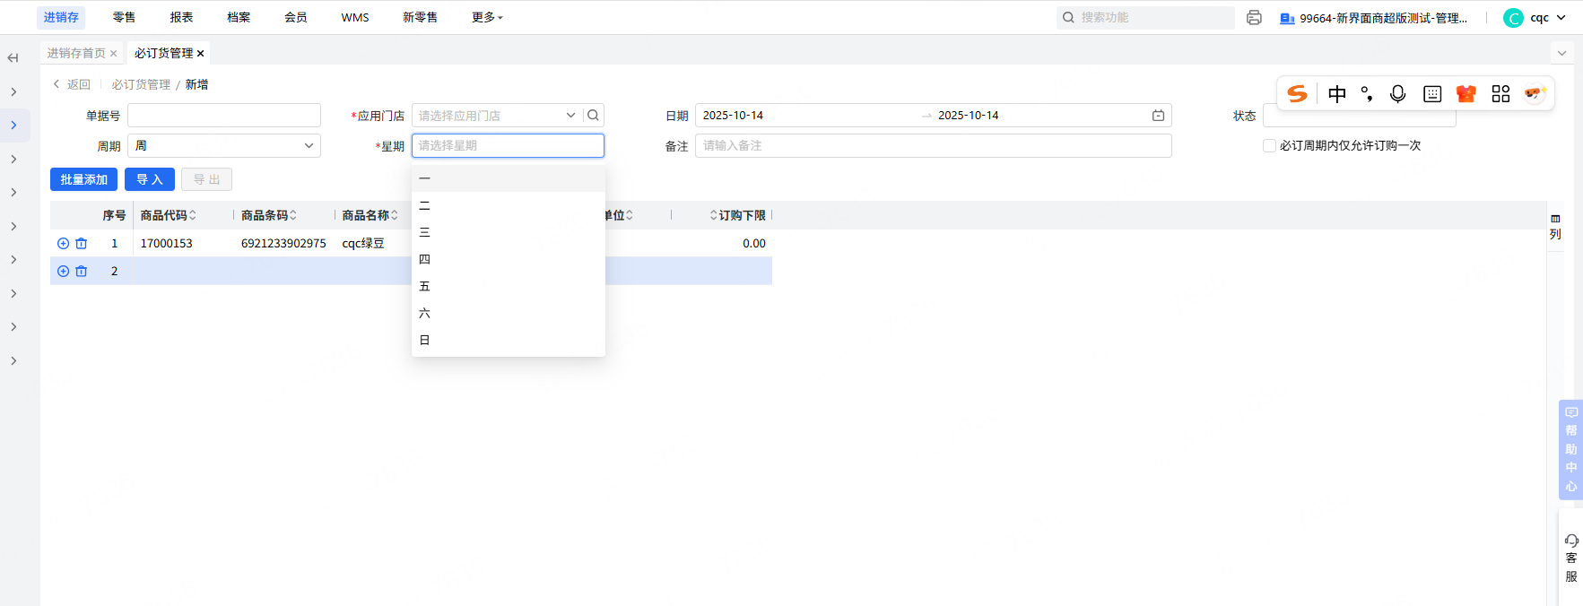Image resolution: width=1583 pixels, height=606 pixels.
Task: Sort by 订购下限 column arrows
Action: tap(714, 215)
